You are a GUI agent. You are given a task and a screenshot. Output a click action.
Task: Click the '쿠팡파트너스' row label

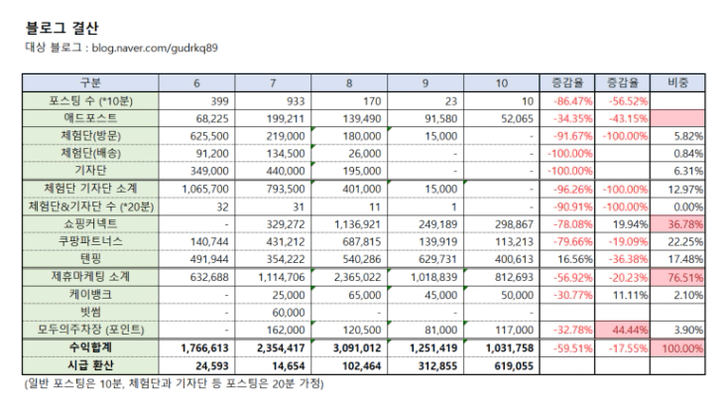tap(90, 241)
